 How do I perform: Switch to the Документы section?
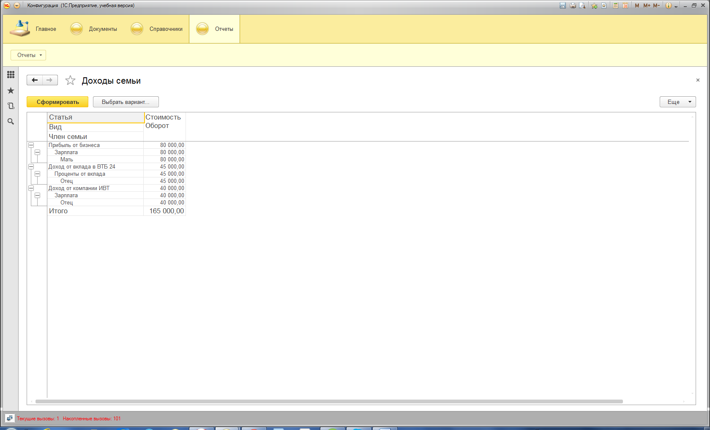(94, 29)
